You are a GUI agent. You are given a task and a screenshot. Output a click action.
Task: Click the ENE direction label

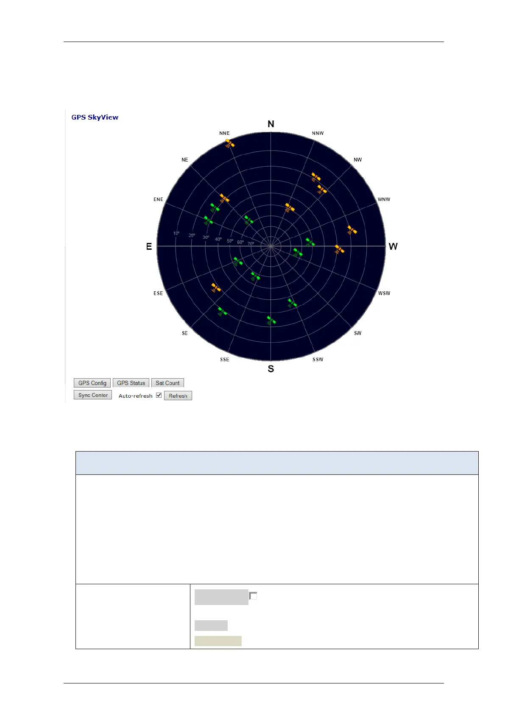[x=158, y=199]
